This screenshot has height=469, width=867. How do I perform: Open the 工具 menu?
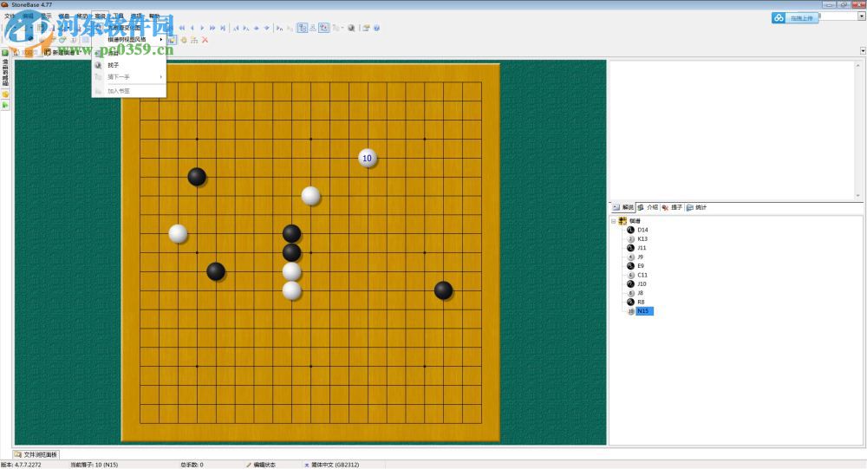click(118, 16)
